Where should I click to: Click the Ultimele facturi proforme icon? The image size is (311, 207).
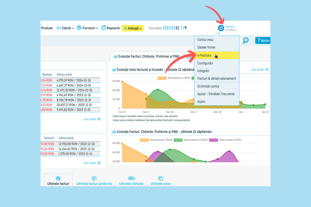pyautogui.click(x=94, y=179)
